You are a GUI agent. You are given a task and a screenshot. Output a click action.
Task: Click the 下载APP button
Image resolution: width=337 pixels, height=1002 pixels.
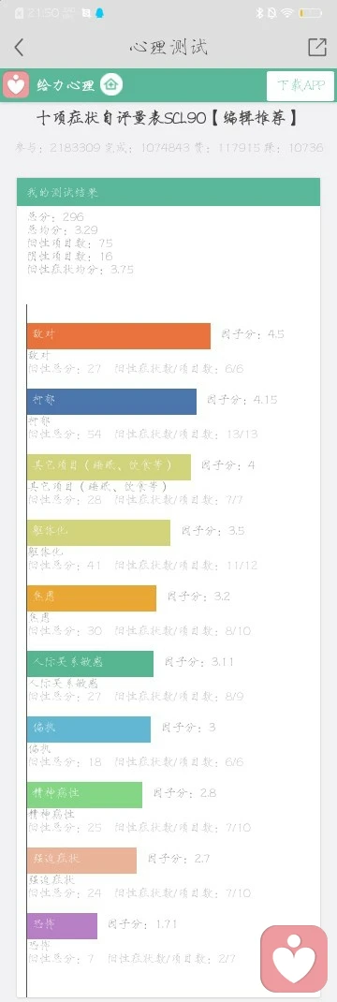coord(300,85)
